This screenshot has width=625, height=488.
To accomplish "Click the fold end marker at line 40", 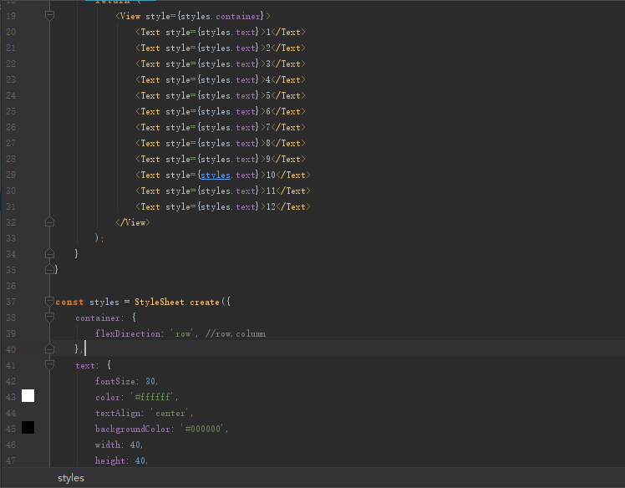I will coord(49,348).
